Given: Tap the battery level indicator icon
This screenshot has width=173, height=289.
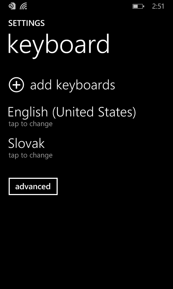Looking at the screenshot, I should pyautogui.click(x=138, y=7).
